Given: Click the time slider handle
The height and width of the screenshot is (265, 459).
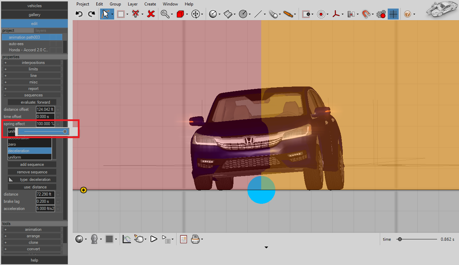Looking at the screenshot, I should pyautogui.click(x=399, y=239).
